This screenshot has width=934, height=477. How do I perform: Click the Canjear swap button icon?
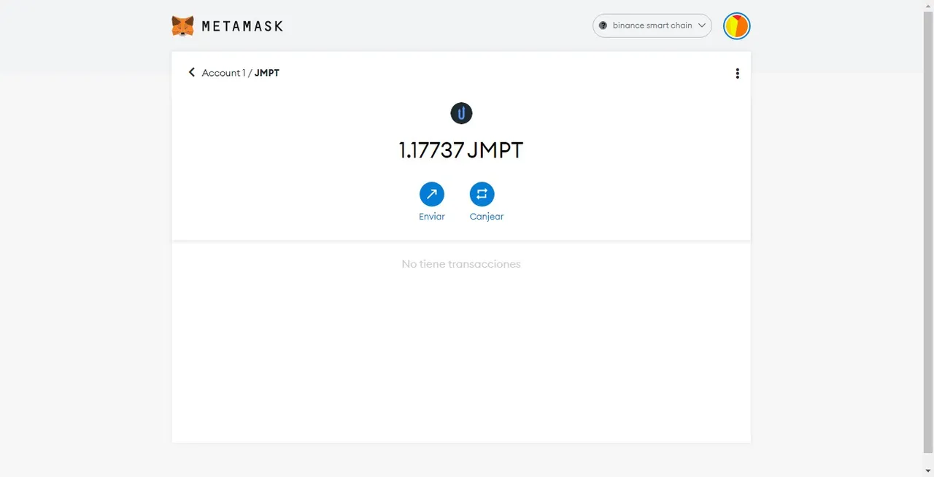(482, 194)
